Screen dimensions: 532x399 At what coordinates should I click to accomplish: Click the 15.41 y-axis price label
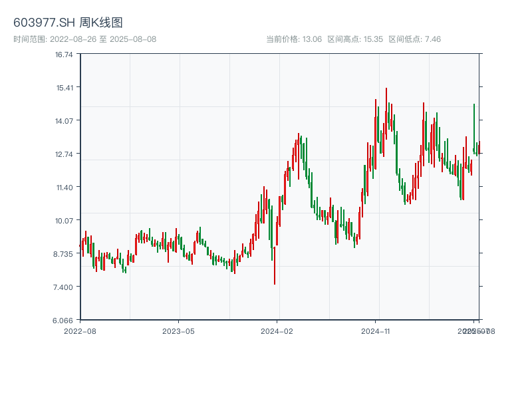[x=64, y=88]
